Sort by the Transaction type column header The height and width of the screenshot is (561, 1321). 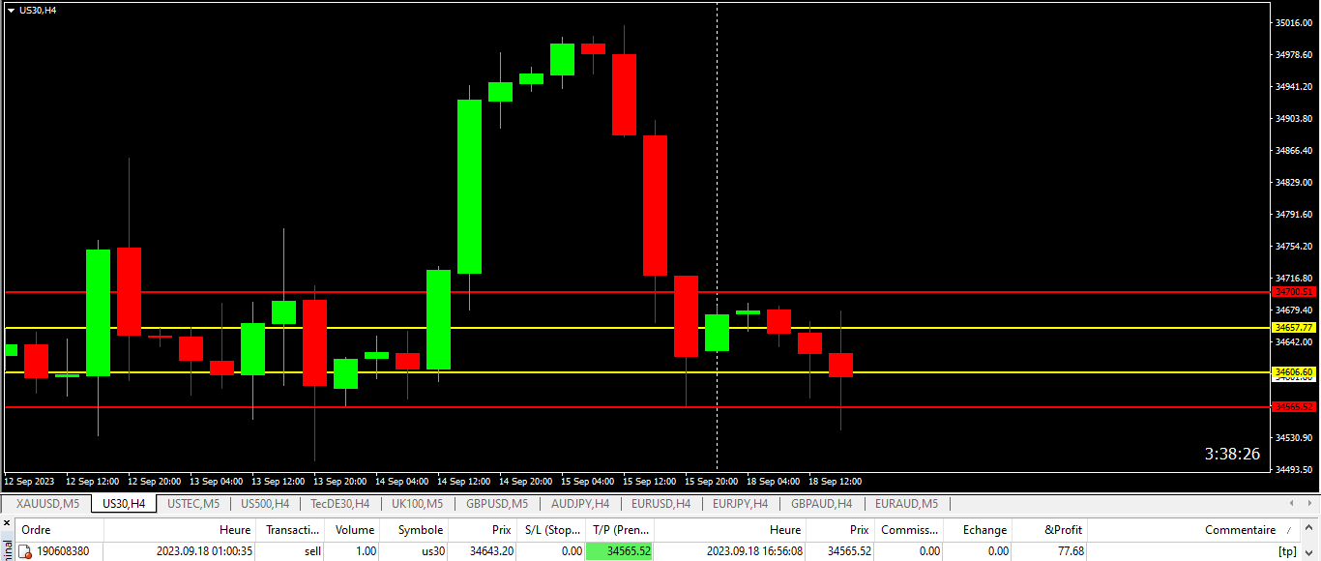click(x=290, y=530)
